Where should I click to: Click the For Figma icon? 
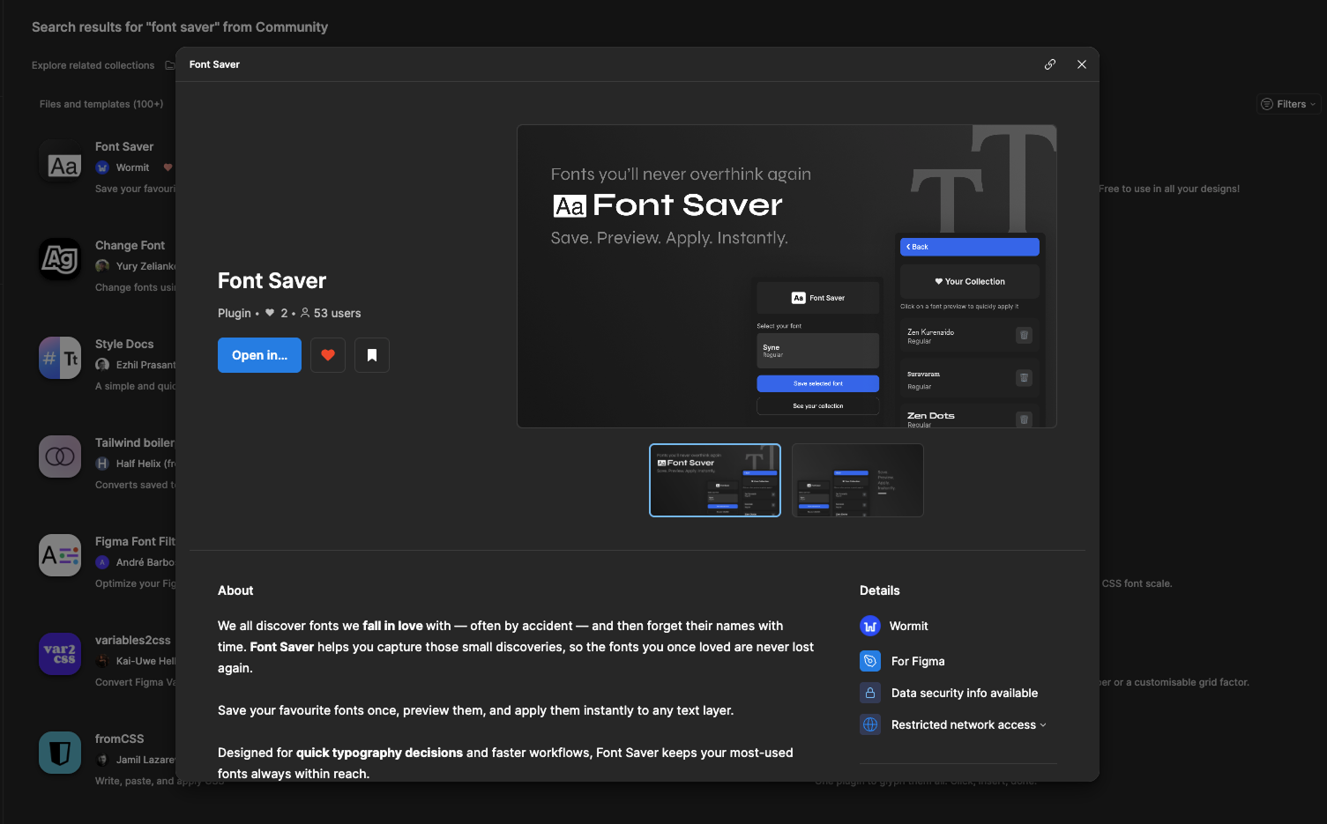click(x=870, y=661)
